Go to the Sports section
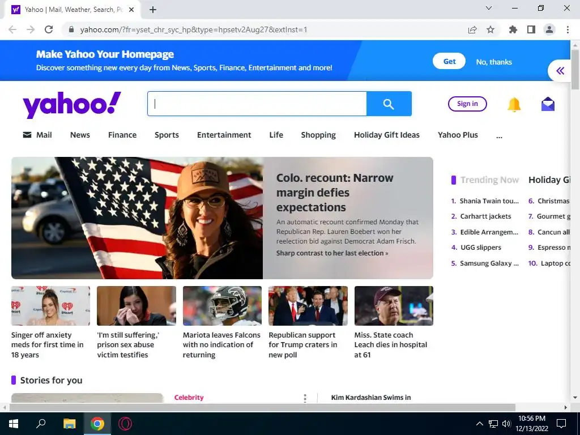 (167, 135)
